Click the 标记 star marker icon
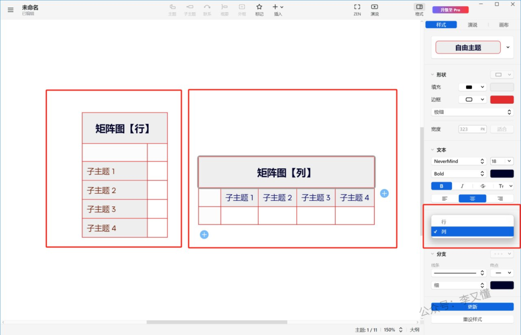Viewport: 521px width, 335px height. 259,7
